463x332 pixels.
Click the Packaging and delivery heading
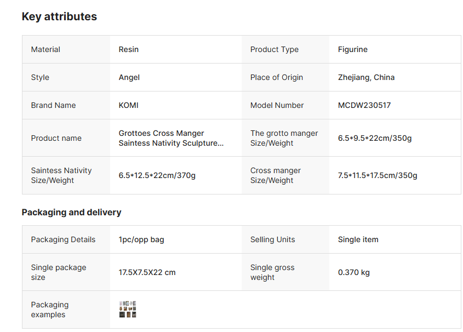(71, 212)
